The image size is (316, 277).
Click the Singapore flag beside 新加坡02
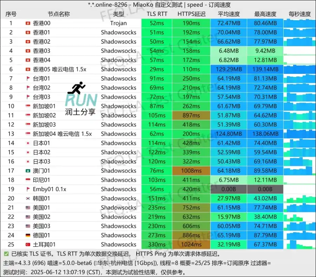point(28,115)
